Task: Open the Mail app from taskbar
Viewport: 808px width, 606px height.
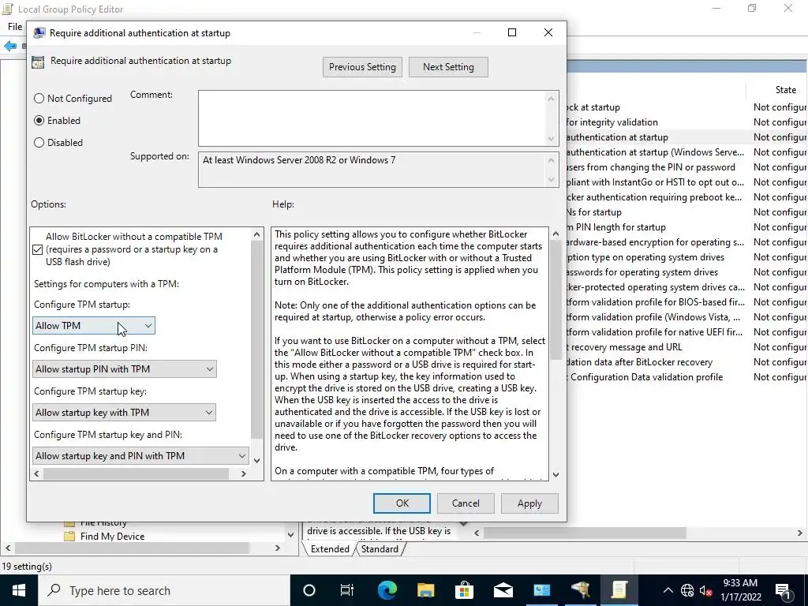Action: (x=503, y=590)
